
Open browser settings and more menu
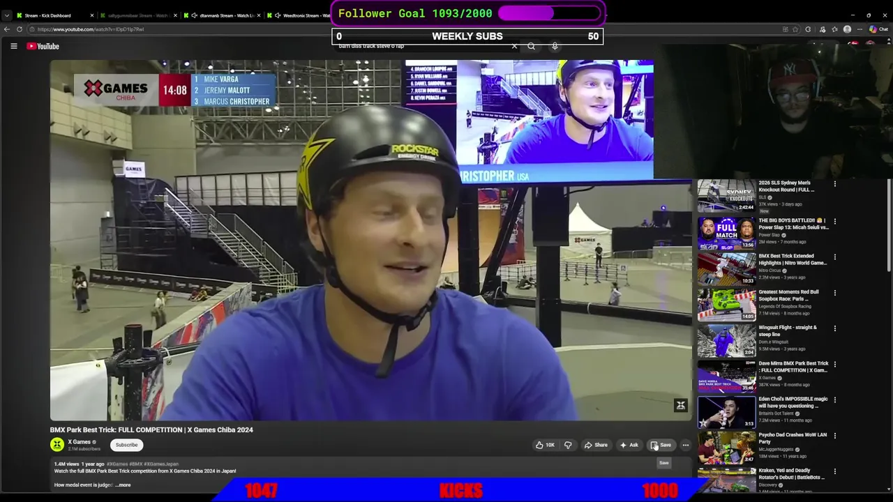pyautogui.click(x=860, y=29)
